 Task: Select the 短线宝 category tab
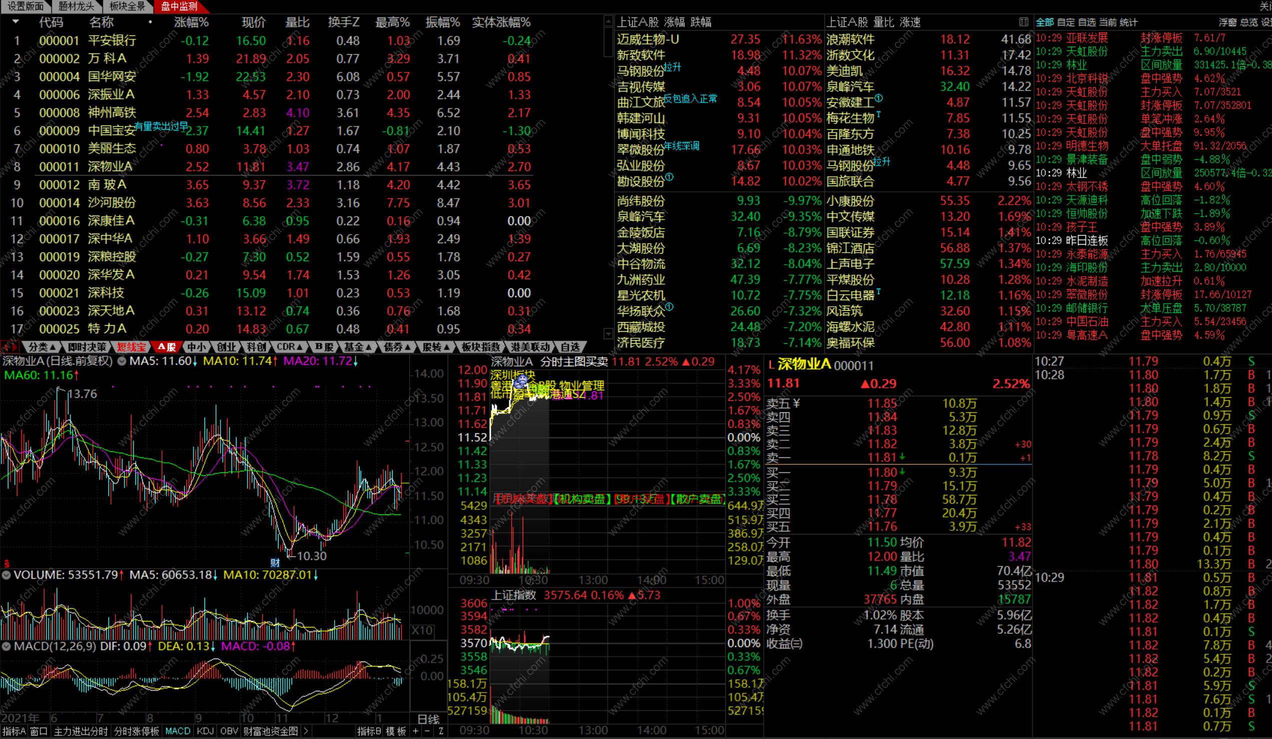pyautogui.click(x=131, y=347)
